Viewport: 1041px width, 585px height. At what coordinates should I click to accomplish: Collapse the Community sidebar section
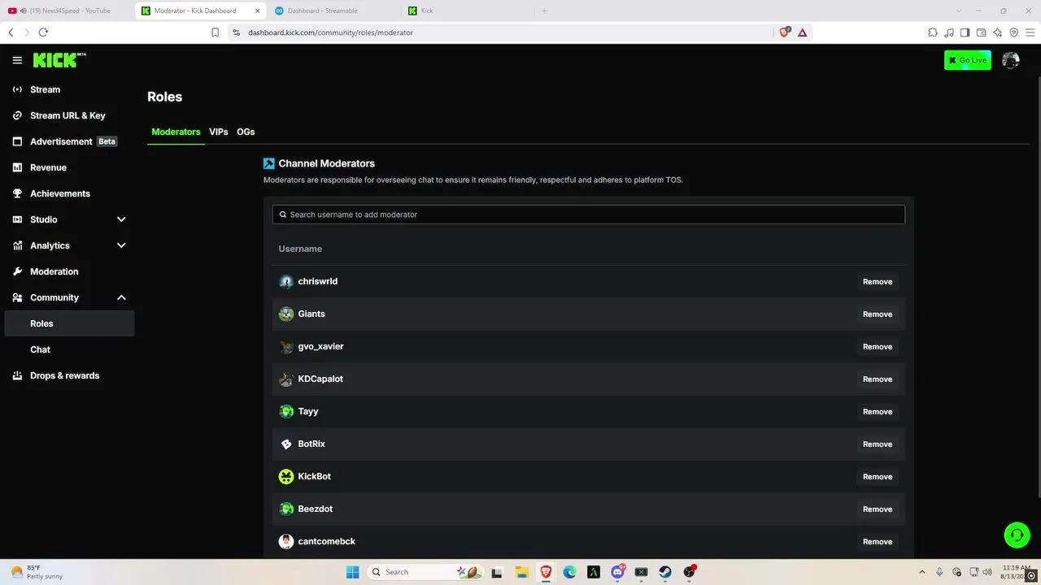pos(121,297)
